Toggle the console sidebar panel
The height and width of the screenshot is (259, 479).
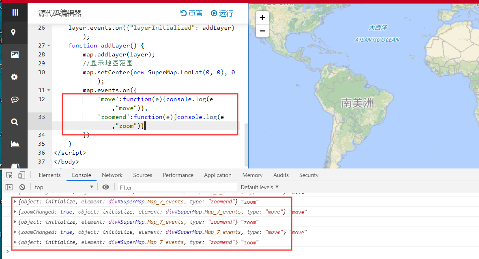pos(9,187)
